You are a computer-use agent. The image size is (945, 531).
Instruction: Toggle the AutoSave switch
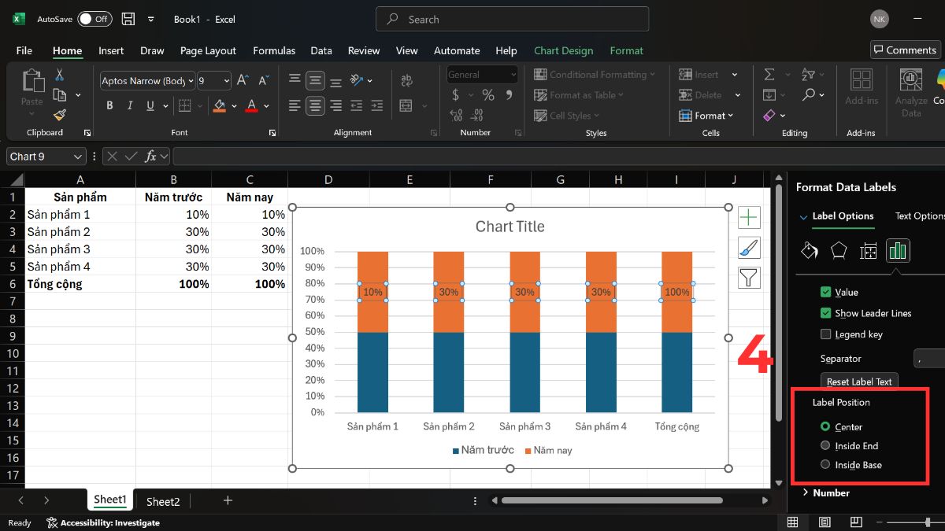(x=94, y=19)
